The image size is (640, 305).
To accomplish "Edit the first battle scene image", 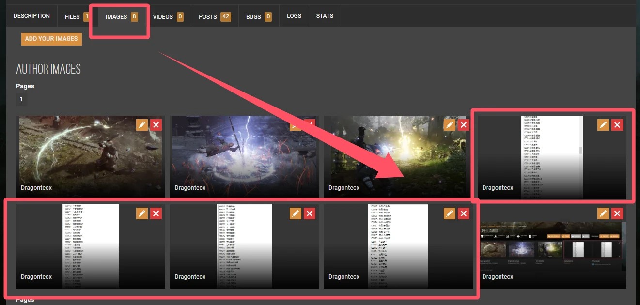I will [141, 125].
